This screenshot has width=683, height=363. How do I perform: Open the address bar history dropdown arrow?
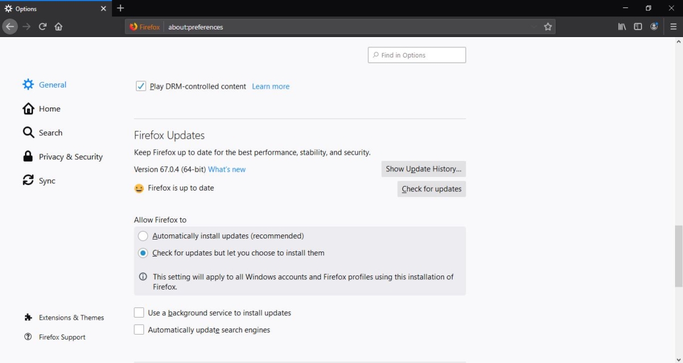[533, 27]
